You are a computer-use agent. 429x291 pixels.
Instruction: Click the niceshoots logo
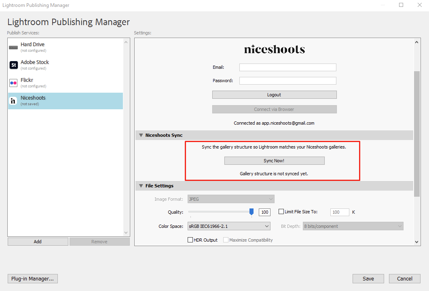(x=275, y=49)
